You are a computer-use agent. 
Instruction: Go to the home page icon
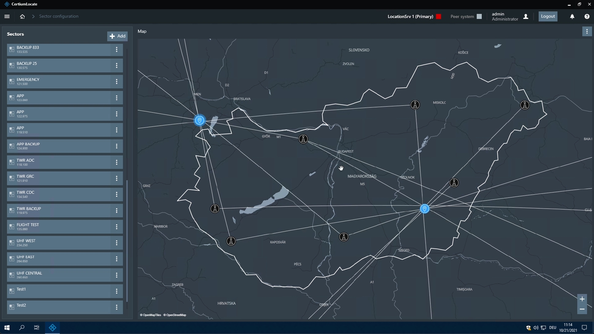[x=22, y=16]
